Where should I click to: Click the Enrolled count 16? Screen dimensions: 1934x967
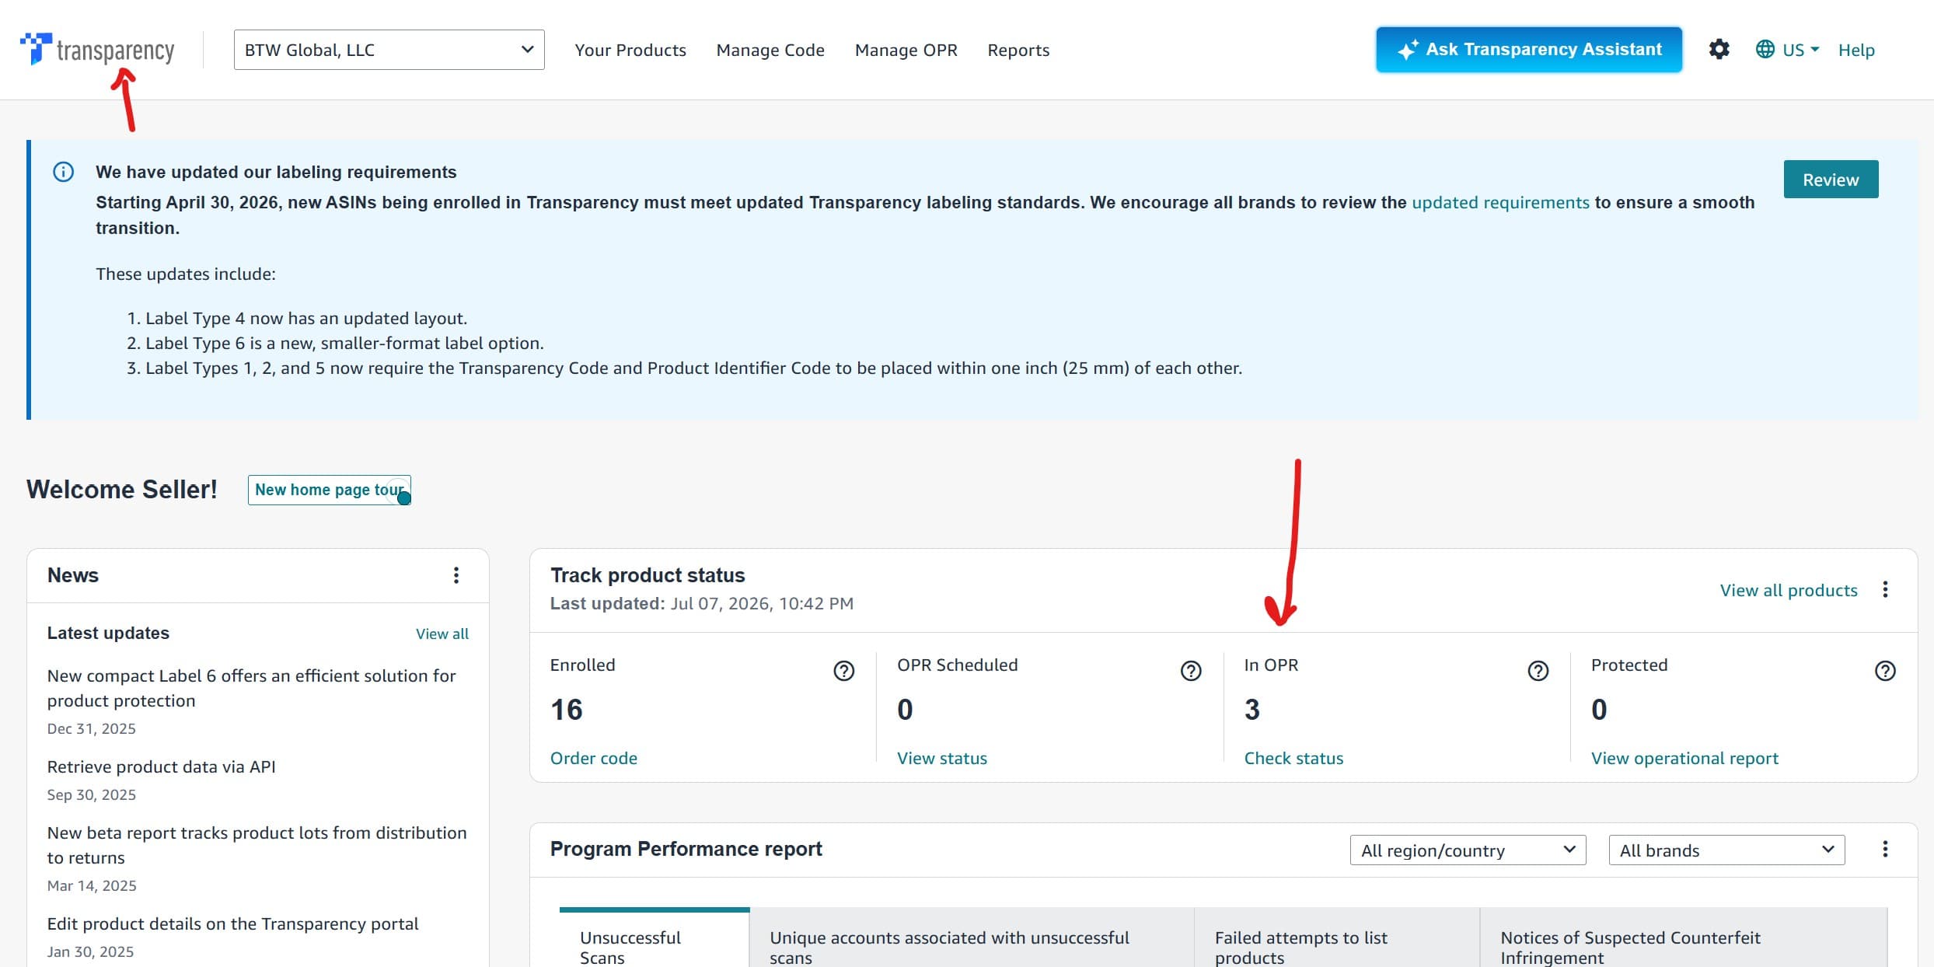pyautogui.click(x=567, y=710)
